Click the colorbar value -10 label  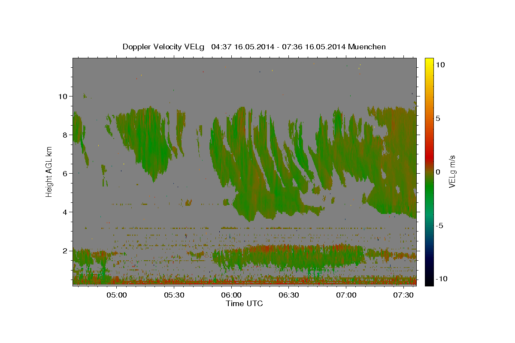(x=442, y=279)
